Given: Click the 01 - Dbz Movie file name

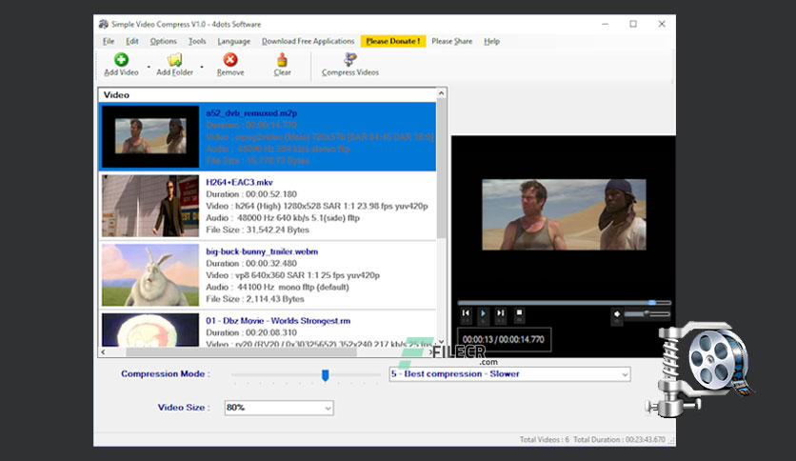Looking at the screenshot, I should (278, 321).
